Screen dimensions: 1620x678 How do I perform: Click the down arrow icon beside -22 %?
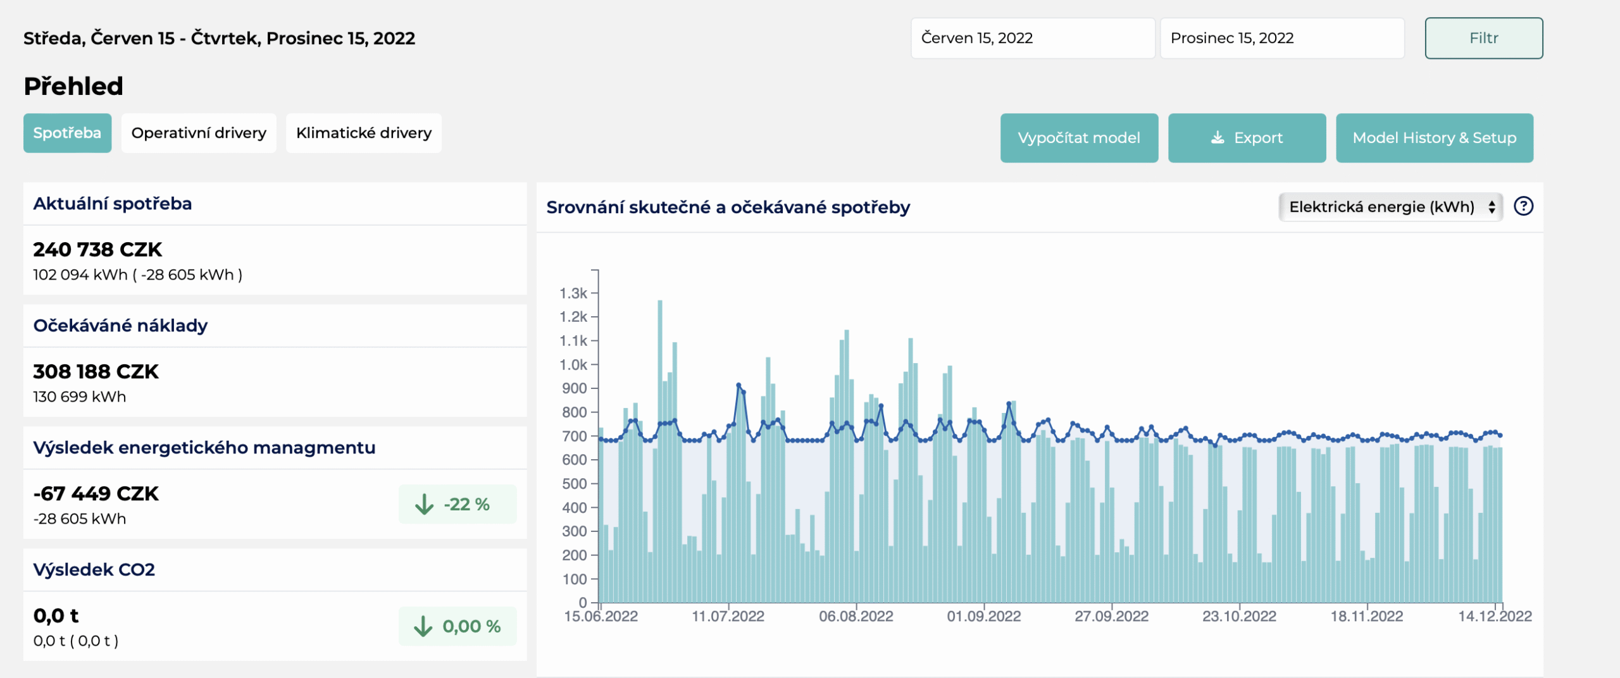(424, 504)
